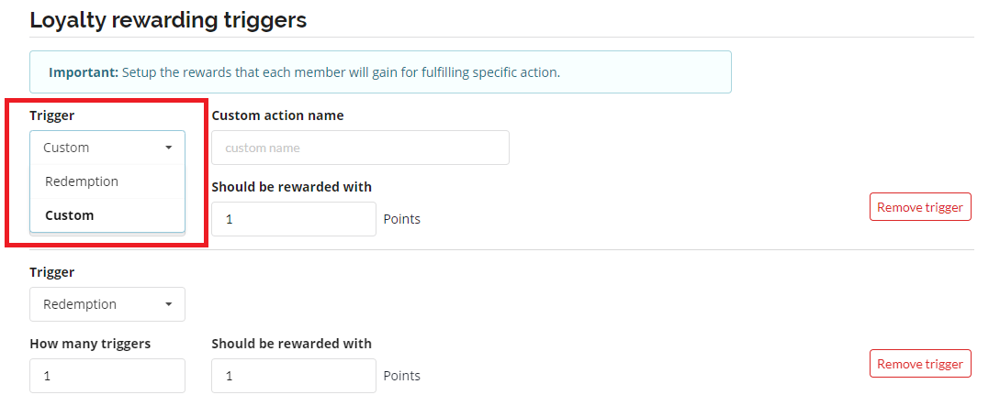Image resolution: width=1000 pixels, height=406 pixels.
Task: Click the Loyalty rewarding triggers heading
Action: point(168,20)
